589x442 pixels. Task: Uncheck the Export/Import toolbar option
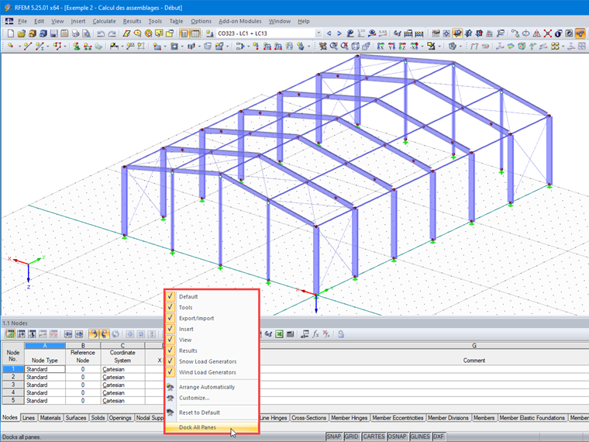coord(170,318)
